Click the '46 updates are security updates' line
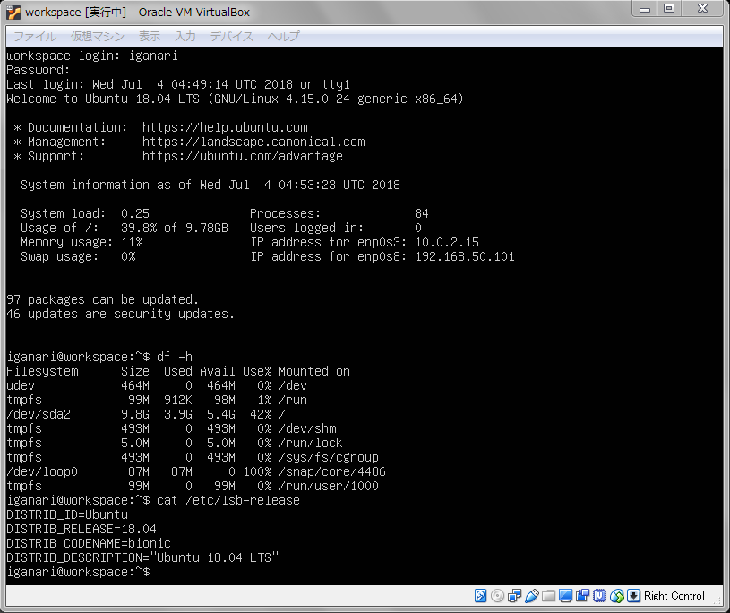 click(121, 314)
